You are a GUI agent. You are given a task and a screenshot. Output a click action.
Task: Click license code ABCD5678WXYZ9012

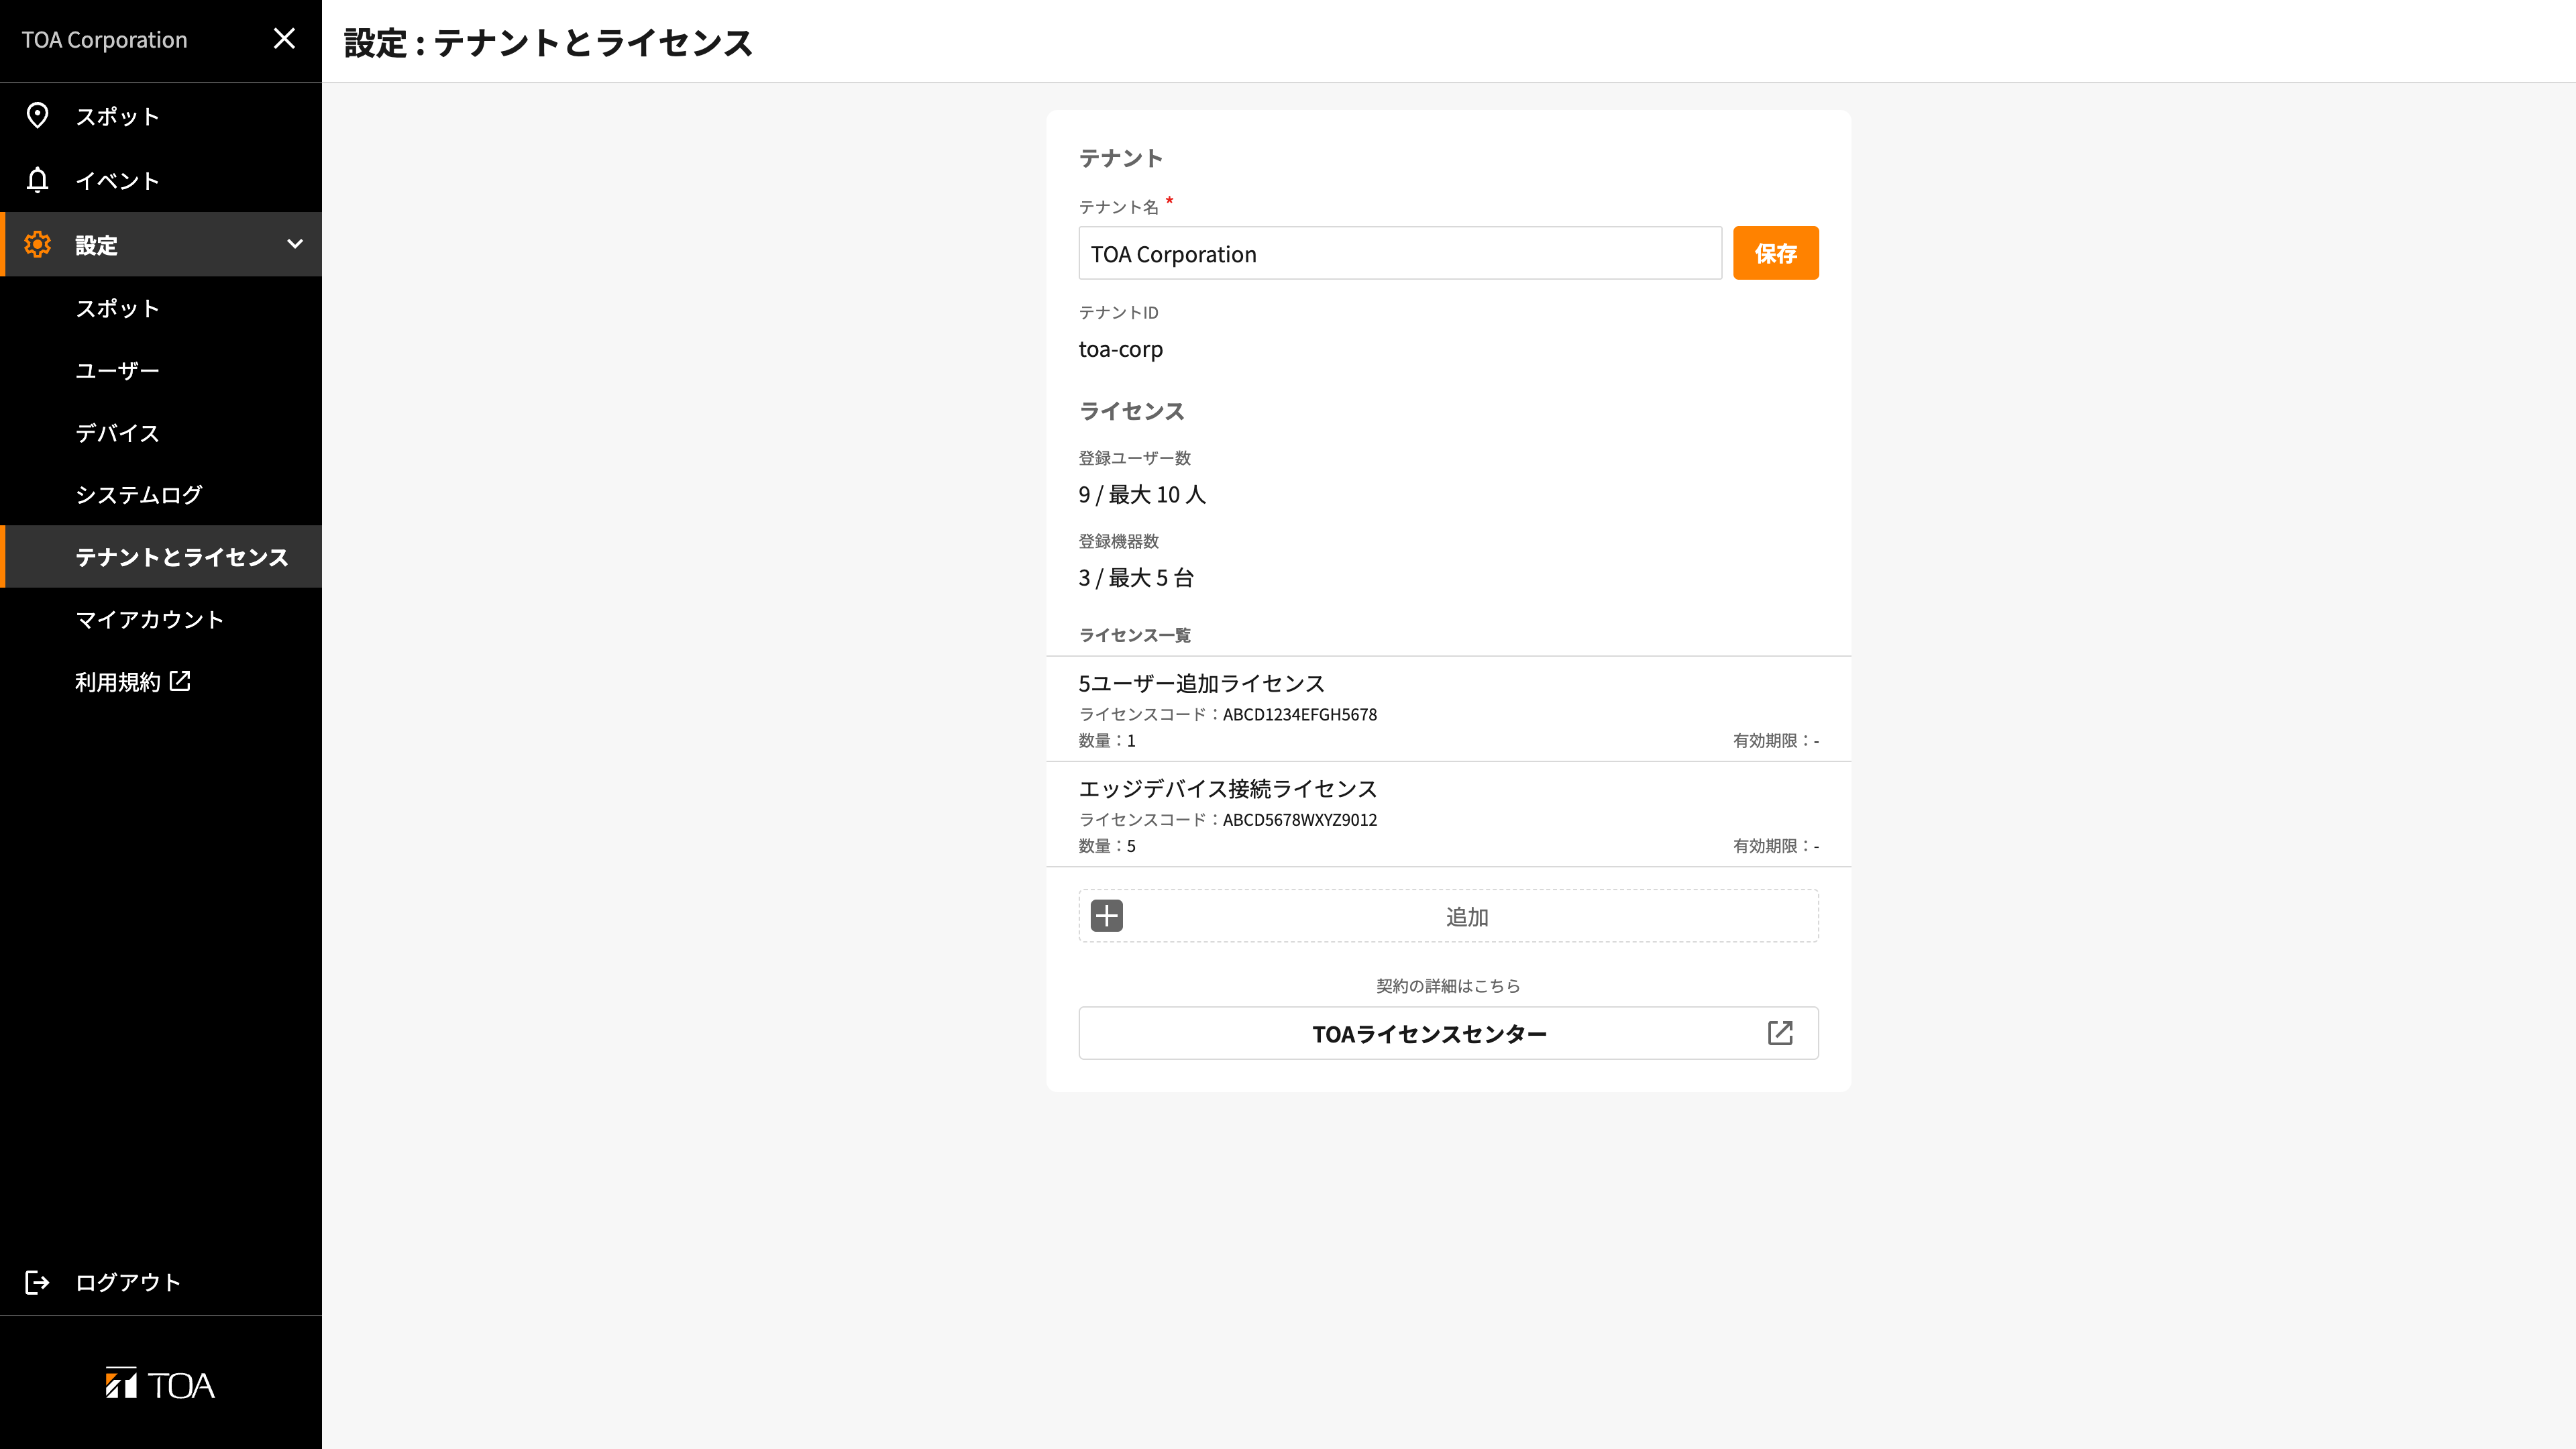[1299, 819]
